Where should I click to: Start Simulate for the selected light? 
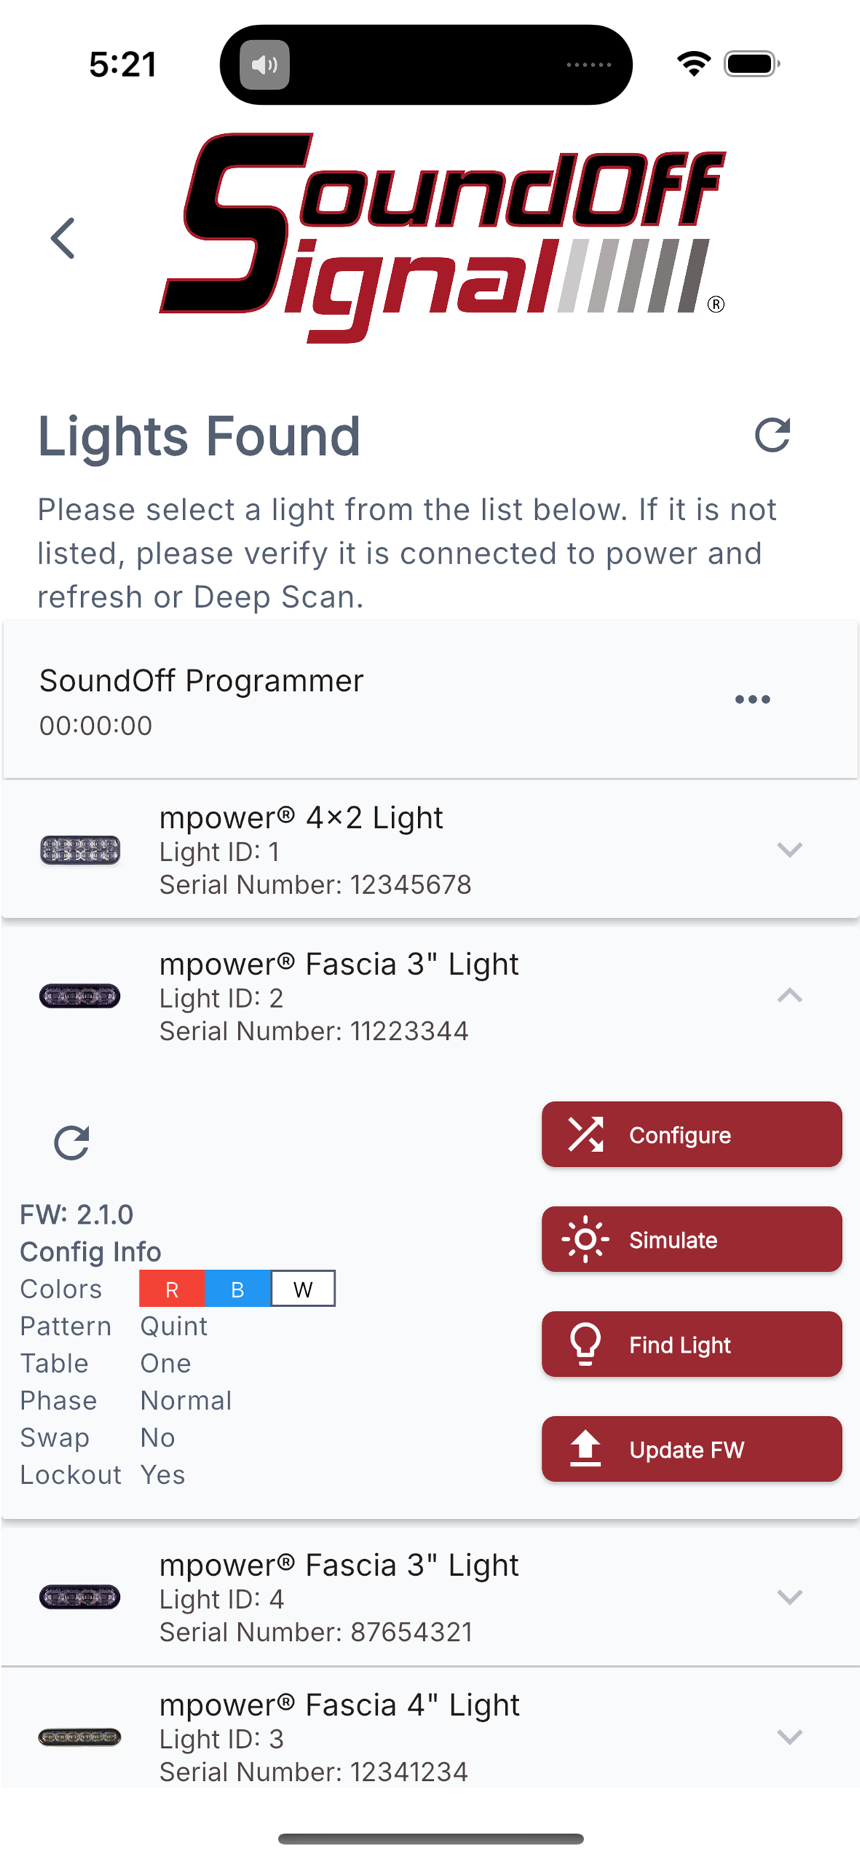click(x=692, y=1239)
